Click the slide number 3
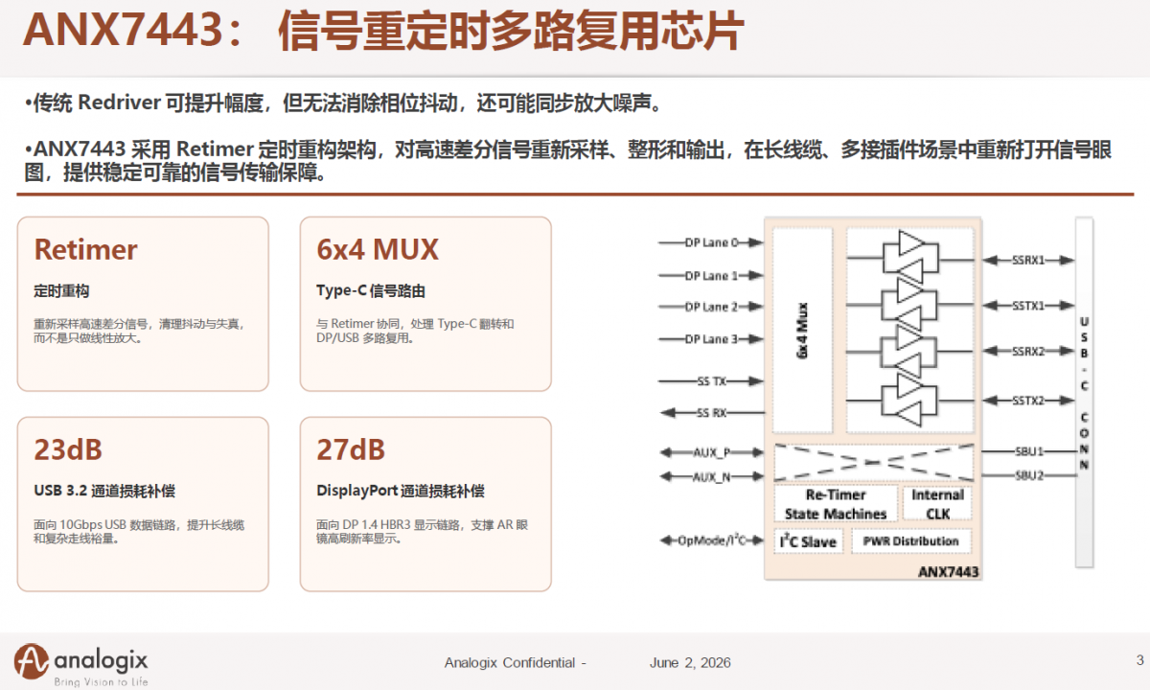The height and width of the screenshot is (690, 1150). [1139, 659]
